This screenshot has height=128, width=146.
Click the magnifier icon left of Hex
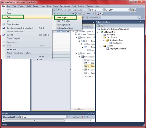click(x=84, y=14)
